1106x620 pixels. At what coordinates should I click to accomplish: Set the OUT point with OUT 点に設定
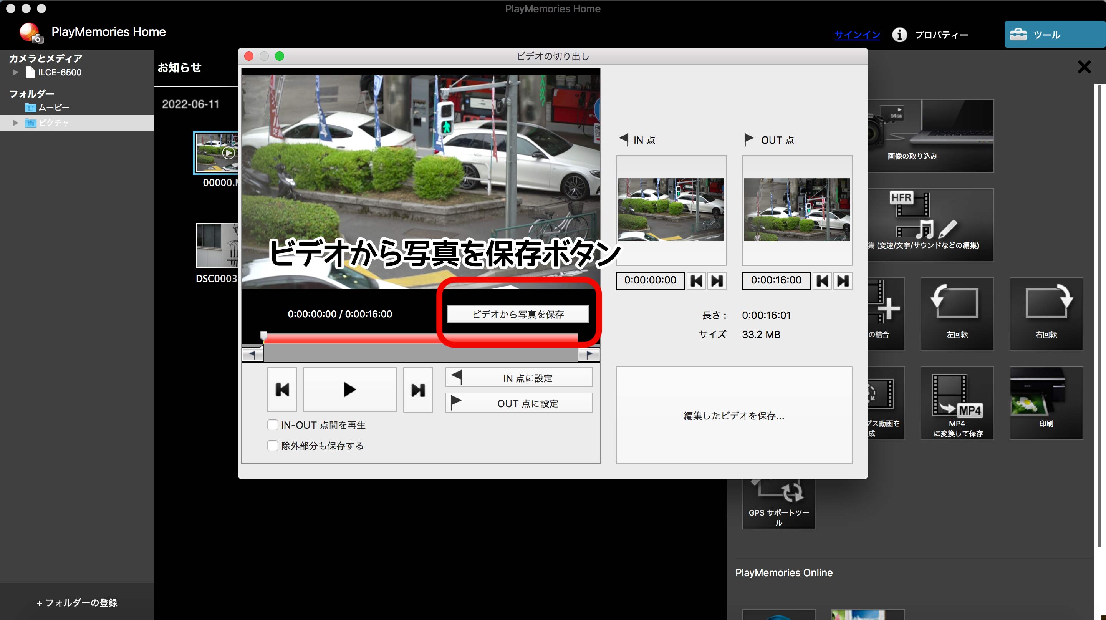coord(519,403)
